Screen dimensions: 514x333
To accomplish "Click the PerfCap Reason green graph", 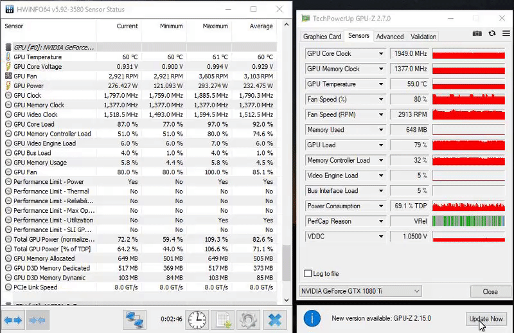I will (x=468, y=221).
